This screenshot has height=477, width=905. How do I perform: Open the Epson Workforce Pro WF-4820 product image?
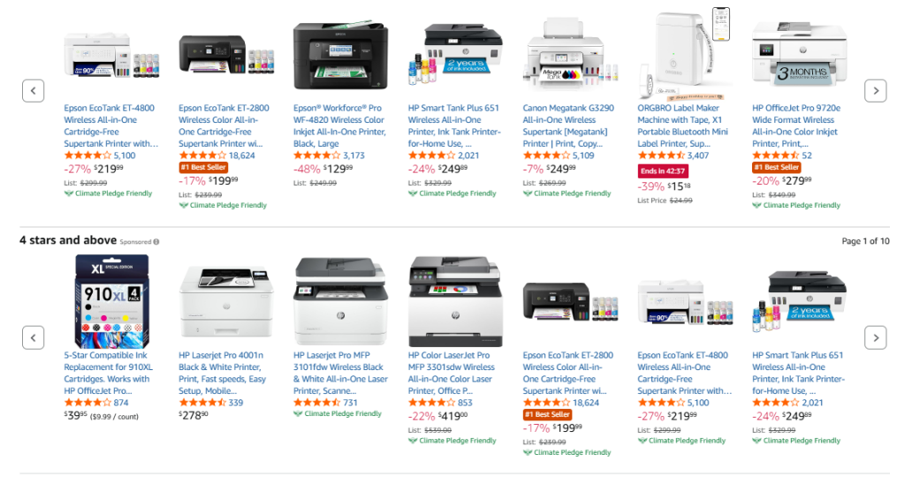point(340,56)
